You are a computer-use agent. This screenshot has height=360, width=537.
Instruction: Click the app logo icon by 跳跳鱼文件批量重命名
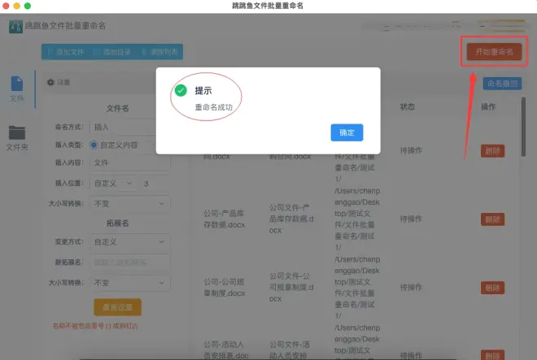tap(15, 26)
